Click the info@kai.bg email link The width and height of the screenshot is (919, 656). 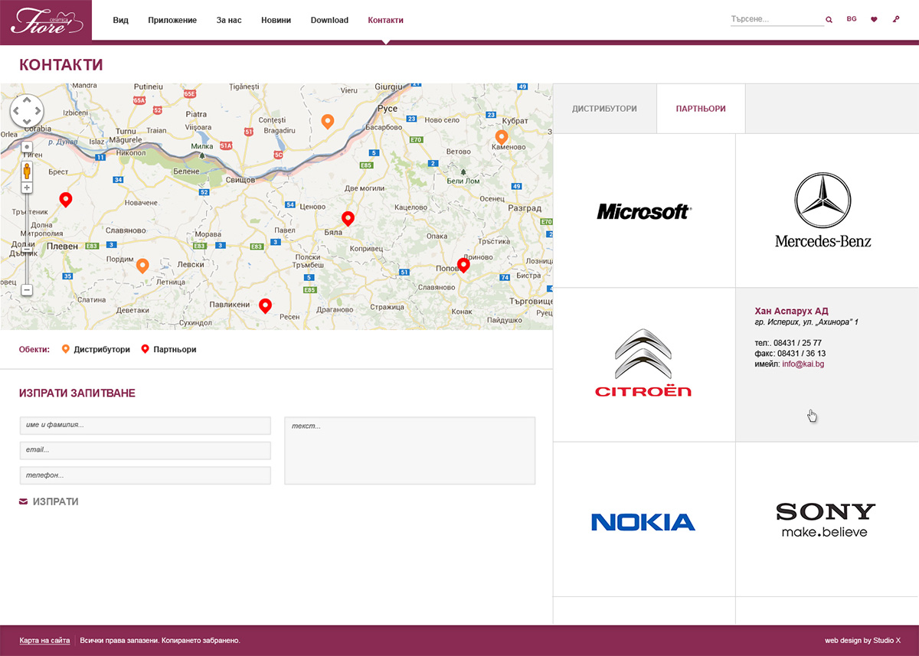coord(803,364)
